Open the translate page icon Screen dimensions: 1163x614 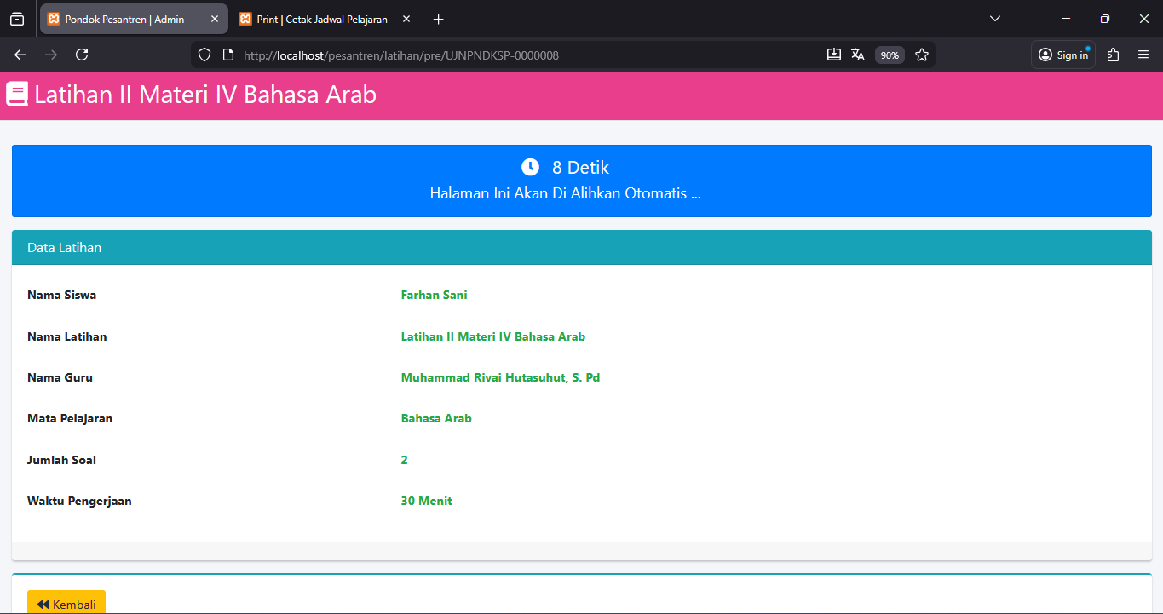[858, 55]
